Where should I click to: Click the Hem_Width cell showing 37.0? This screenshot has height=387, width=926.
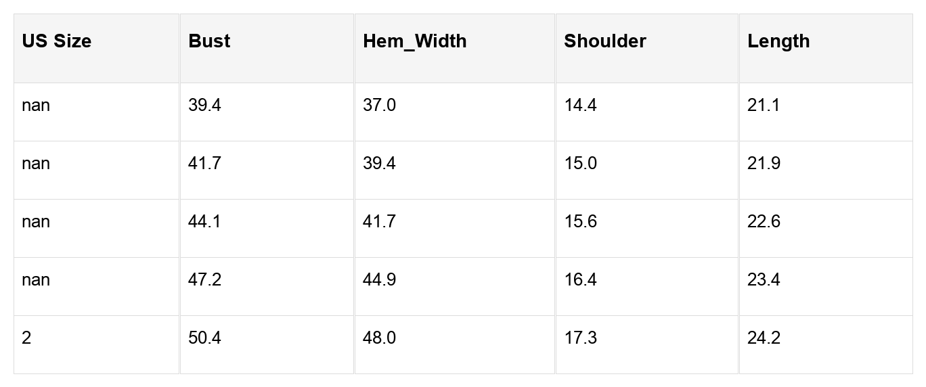coord(380,106)
